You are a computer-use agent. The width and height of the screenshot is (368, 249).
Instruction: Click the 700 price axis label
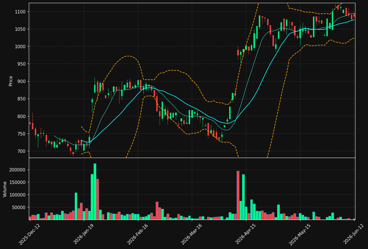[22, 151]
